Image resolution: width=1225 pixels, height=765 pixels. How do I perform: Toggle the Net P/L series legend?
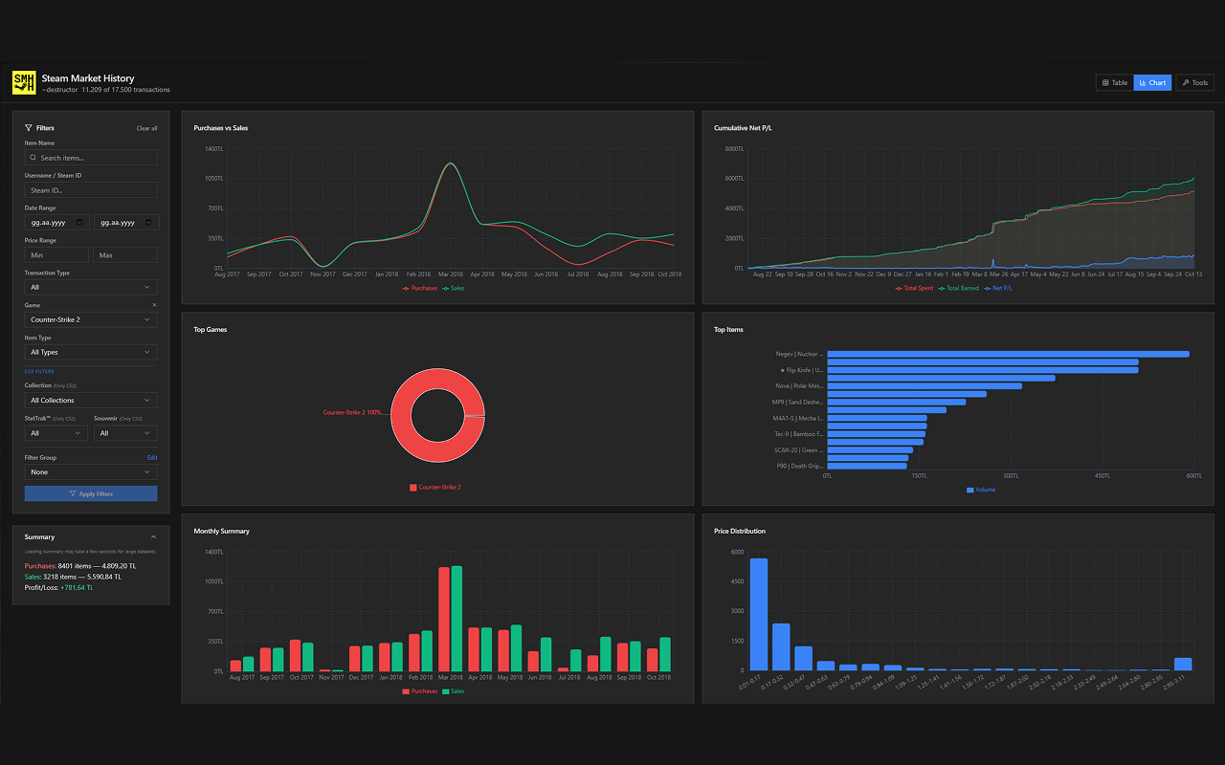click(998, 288)
